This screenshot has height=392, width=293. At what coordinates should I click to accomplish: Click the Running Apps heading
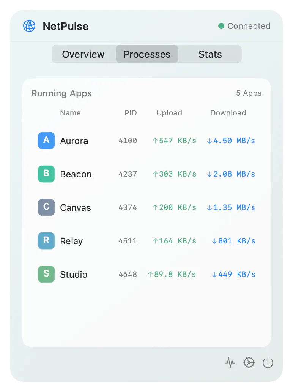pyautogui.click(x=61, y=93)
